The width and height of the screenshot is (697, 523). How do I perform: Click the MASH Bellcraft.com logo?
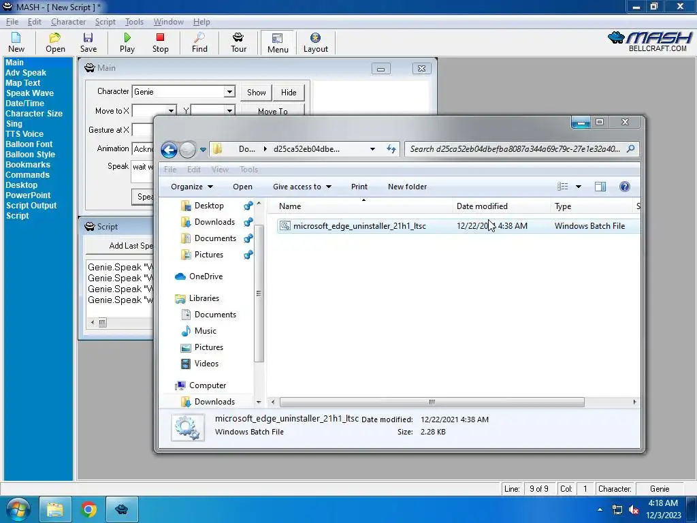pyautogui.click(x=649, y=42)
